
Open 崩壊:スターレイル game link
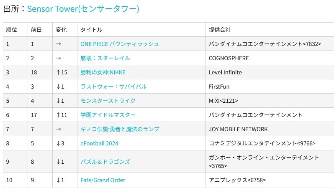pos(105,58)
